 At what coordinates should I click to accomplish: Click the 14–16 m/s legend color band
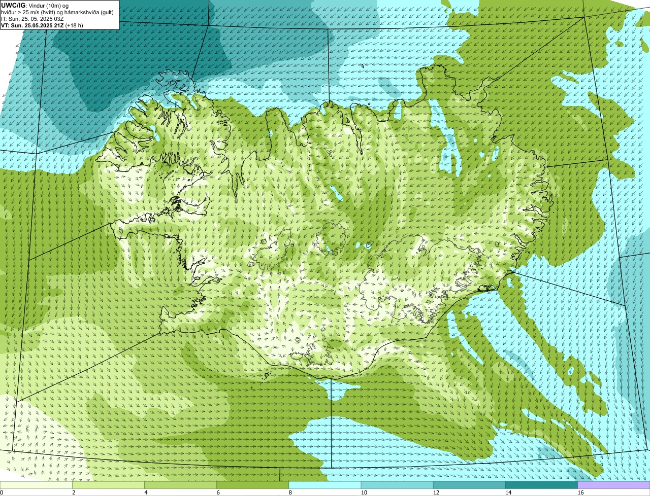click(x=541, y=485)
